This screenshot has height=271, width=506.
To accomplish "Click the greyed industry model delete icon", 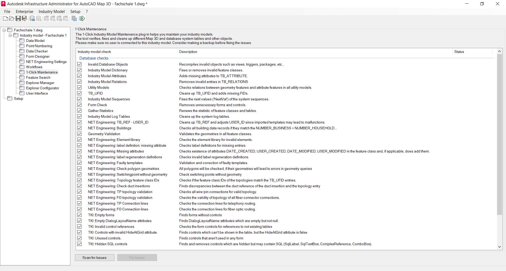I will coord(59,18).
